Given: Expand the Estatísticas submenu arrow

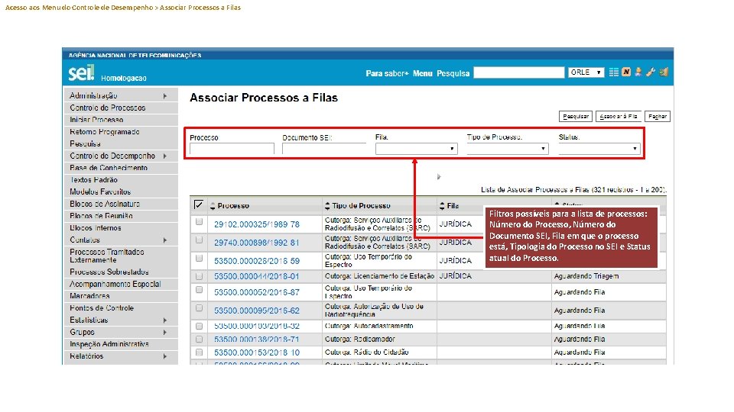Looking at the screenshot, I should tap(165, 320).
